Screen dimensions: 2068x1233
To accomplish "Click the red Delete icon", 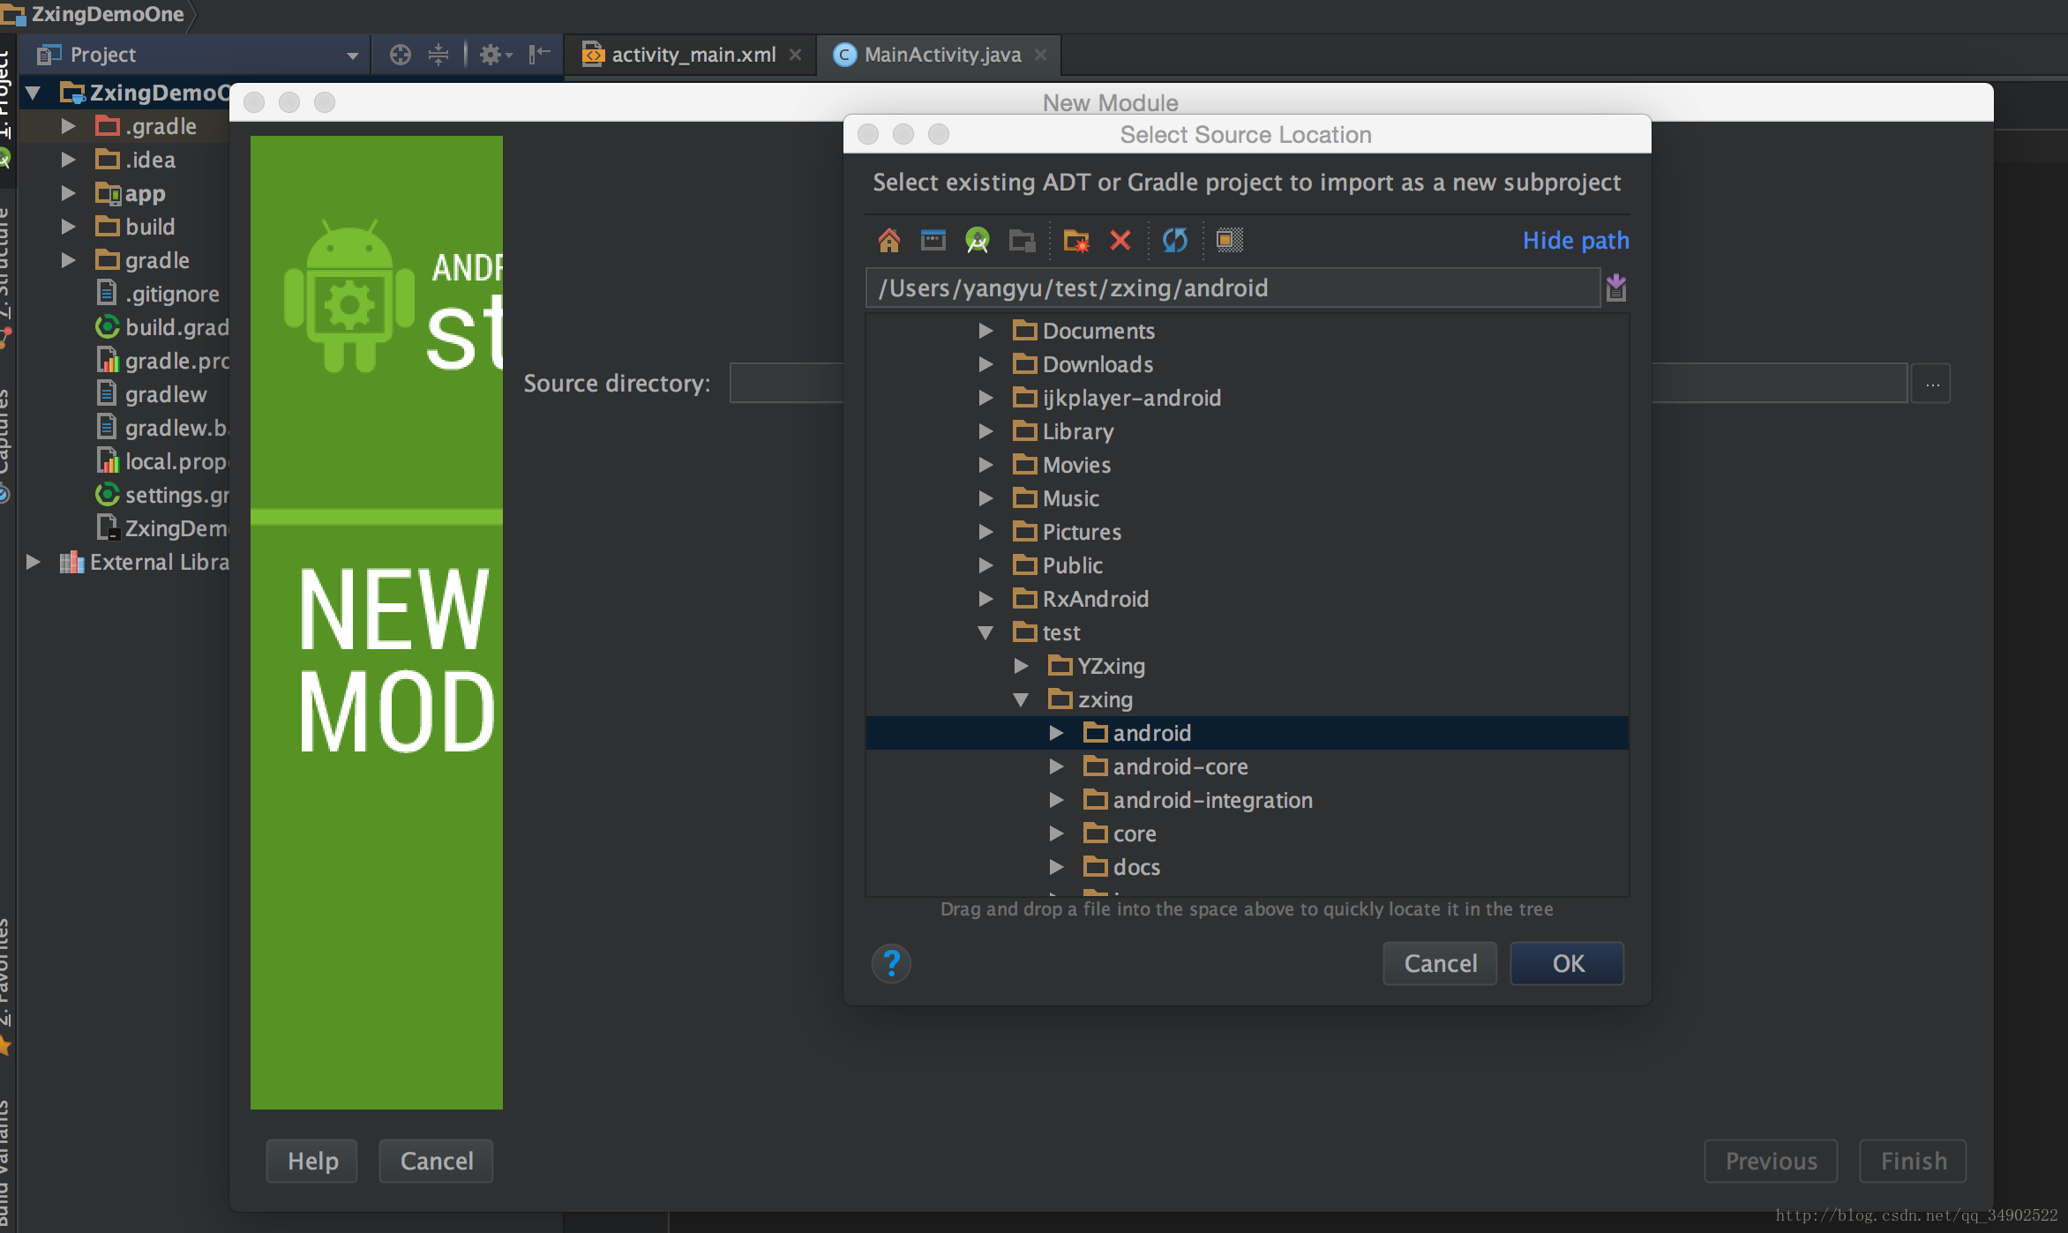I will pos(1120,240).
